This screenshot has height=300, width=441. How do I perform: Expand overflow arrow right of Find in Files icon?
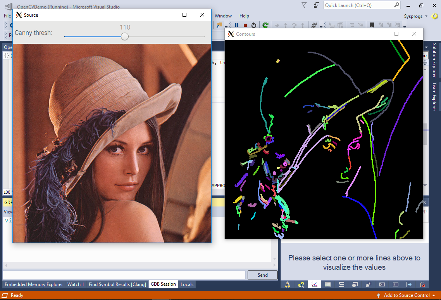click(x=226, y=27)
